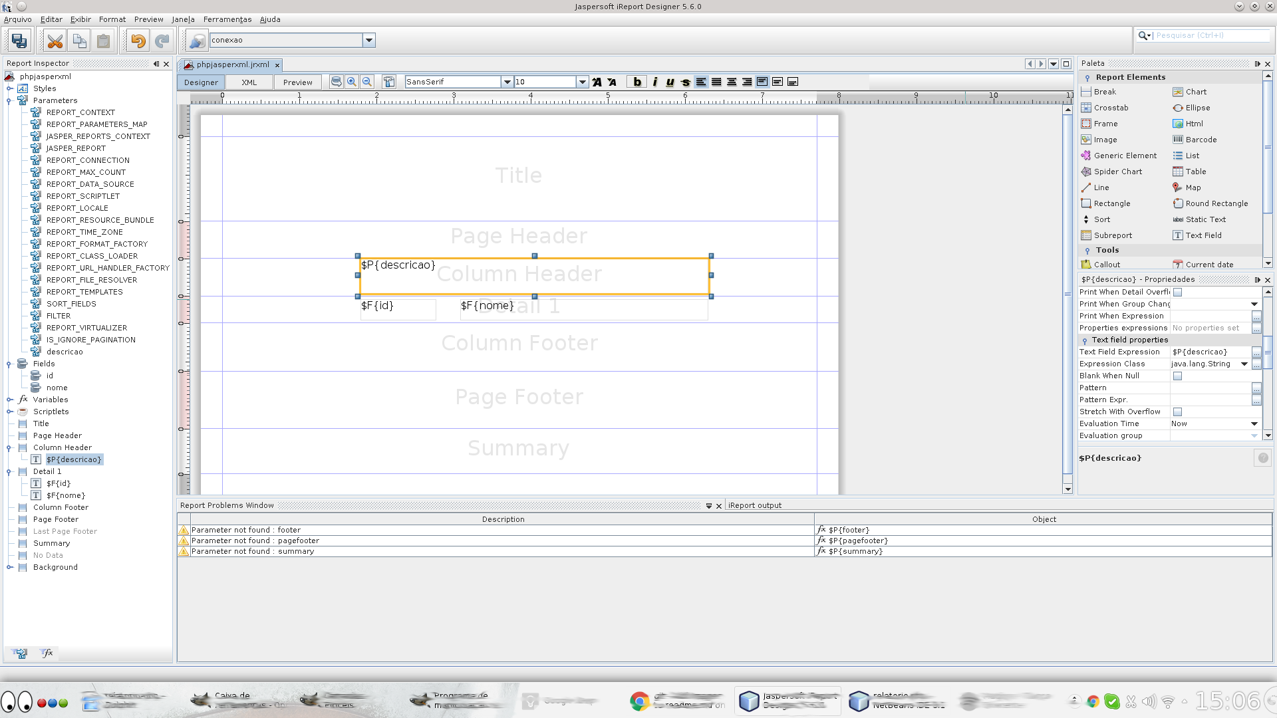Image resolution: width=1277 pixels, height=718 pixels.
Task: Collapse the Parameters tree node
Action: coord(9,101)
